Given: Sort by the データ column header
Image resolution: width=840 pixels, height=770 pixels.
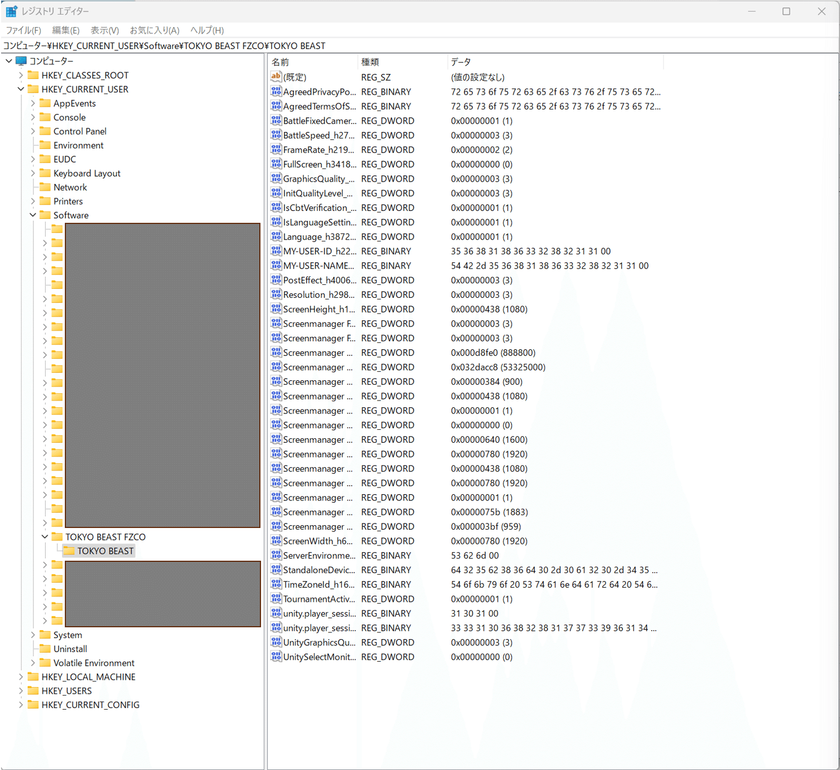Looking at the screenshot, I should pyautogui.click(x=555, y=62).
